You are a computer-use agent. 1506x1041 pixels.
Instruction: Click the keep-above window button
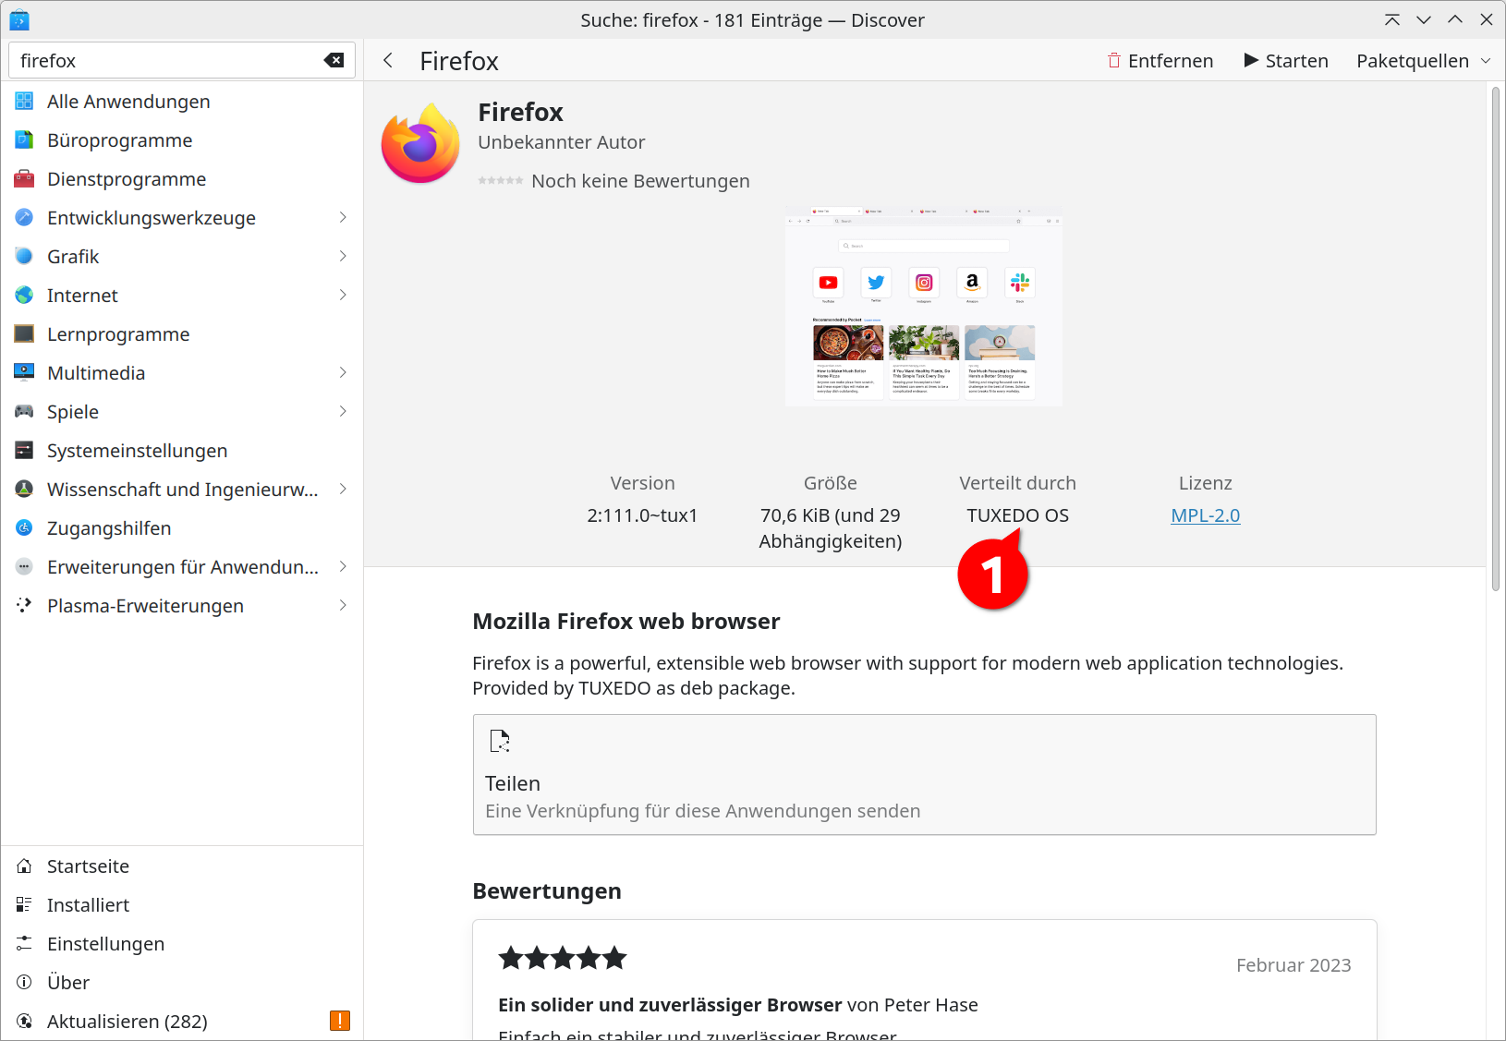(x=1392, y=19)
